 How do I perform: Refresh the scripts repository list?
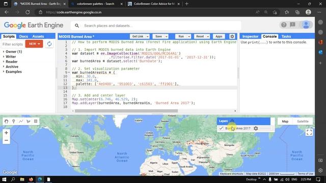pyautogui.click(x=49, y=44)
